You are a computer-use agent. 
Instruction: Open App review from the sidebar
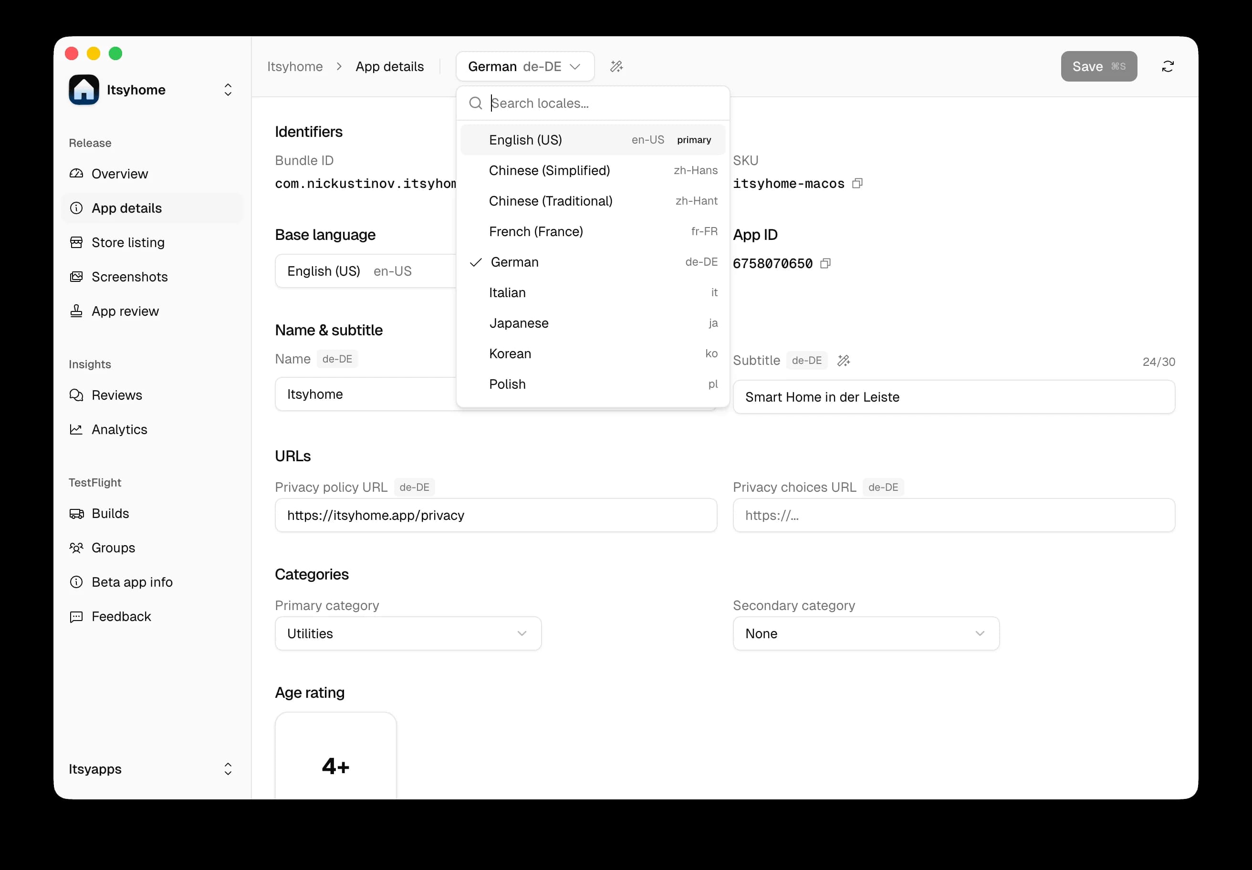[x=125, y=311]
